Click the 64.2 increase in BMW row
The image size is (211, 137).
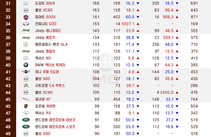point(169,65)
